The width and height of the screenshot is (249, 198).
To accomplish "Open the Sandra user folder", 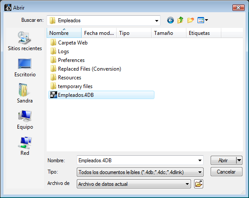I will tap(25, 93).
